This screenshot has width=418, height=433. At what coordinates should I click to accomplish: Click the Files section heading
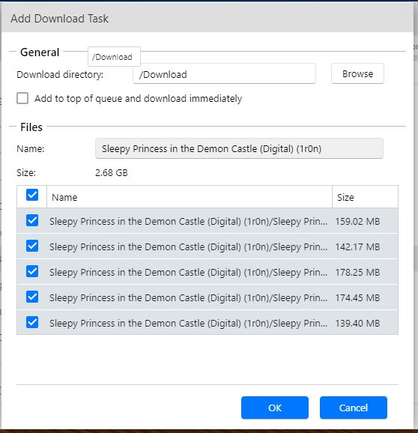pos(31,127)
